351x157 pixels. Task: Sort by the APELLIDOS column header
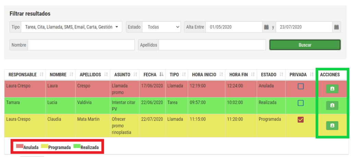pyautogui.click(x=93, y=75)
